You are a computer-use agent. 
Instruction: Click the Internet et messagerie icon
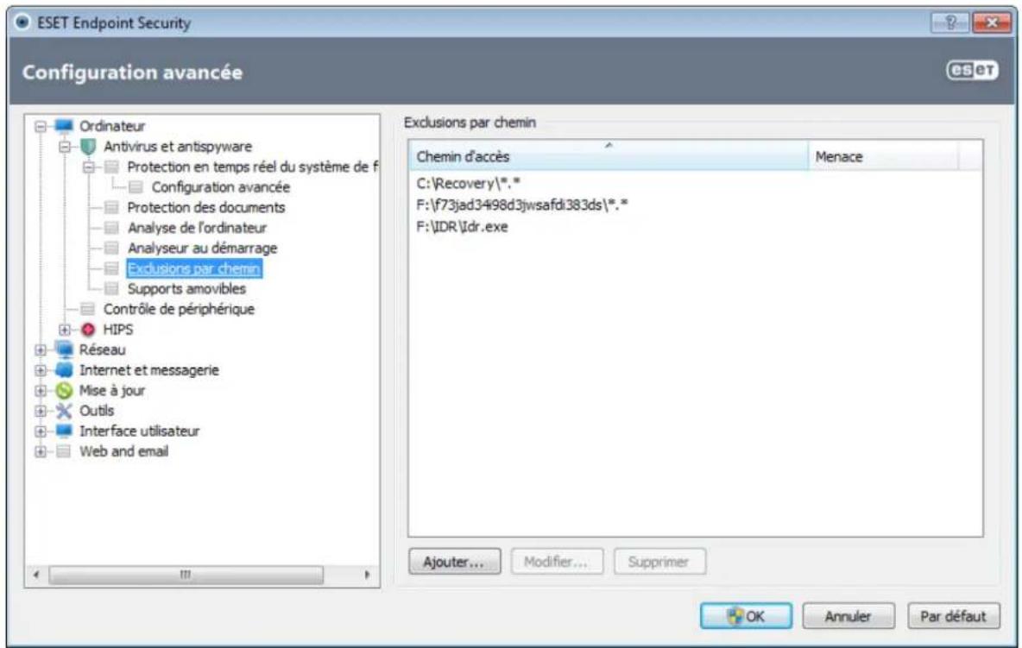point(64,370)
